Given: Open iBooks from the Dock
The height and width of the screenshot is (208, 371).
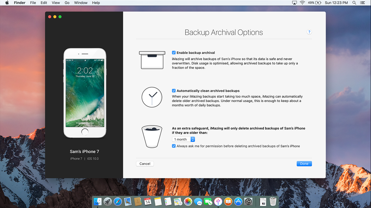Looking at the screenshot, I should pos(228,201).
